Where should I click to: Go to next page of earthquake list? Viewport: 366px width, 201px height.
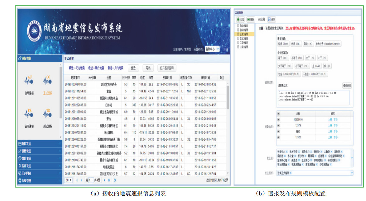104,180
